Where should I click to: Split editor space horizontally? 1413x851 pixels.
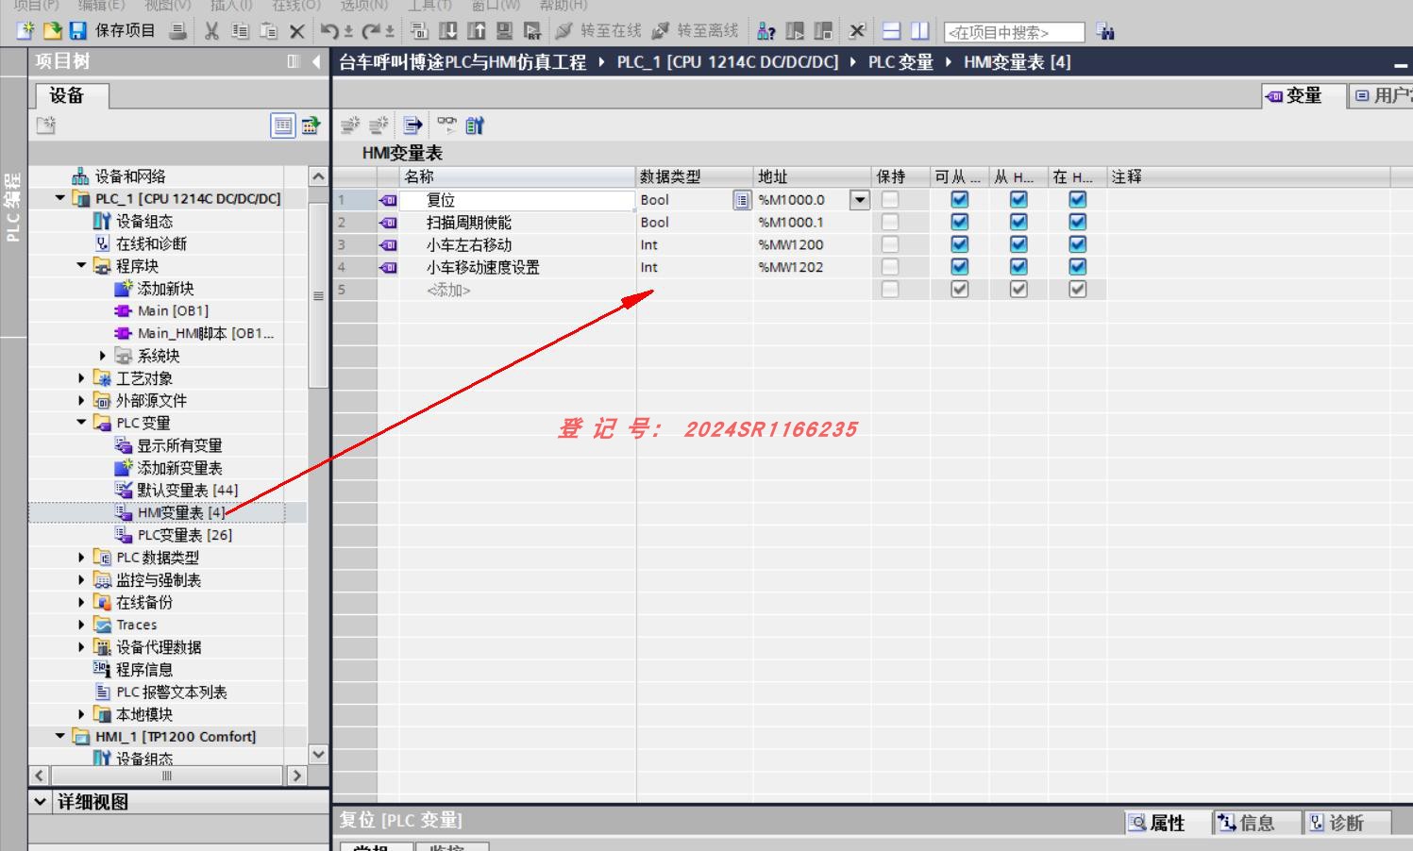click(891, 31)
